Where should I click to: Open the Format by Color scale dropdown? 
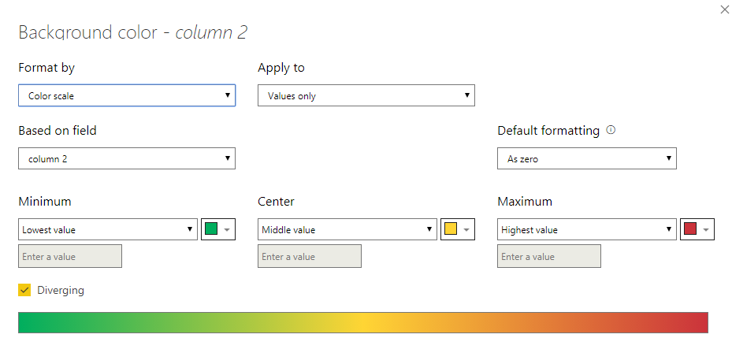point(127,95)
